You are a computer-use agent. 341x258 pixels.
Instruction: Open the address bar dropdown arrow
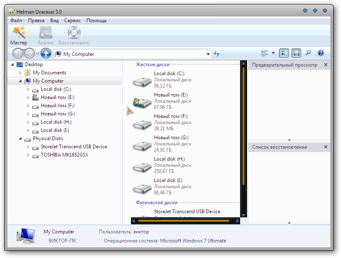208,54
